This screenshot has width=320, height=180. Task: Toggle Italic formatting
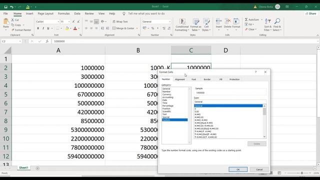point(43,28)
